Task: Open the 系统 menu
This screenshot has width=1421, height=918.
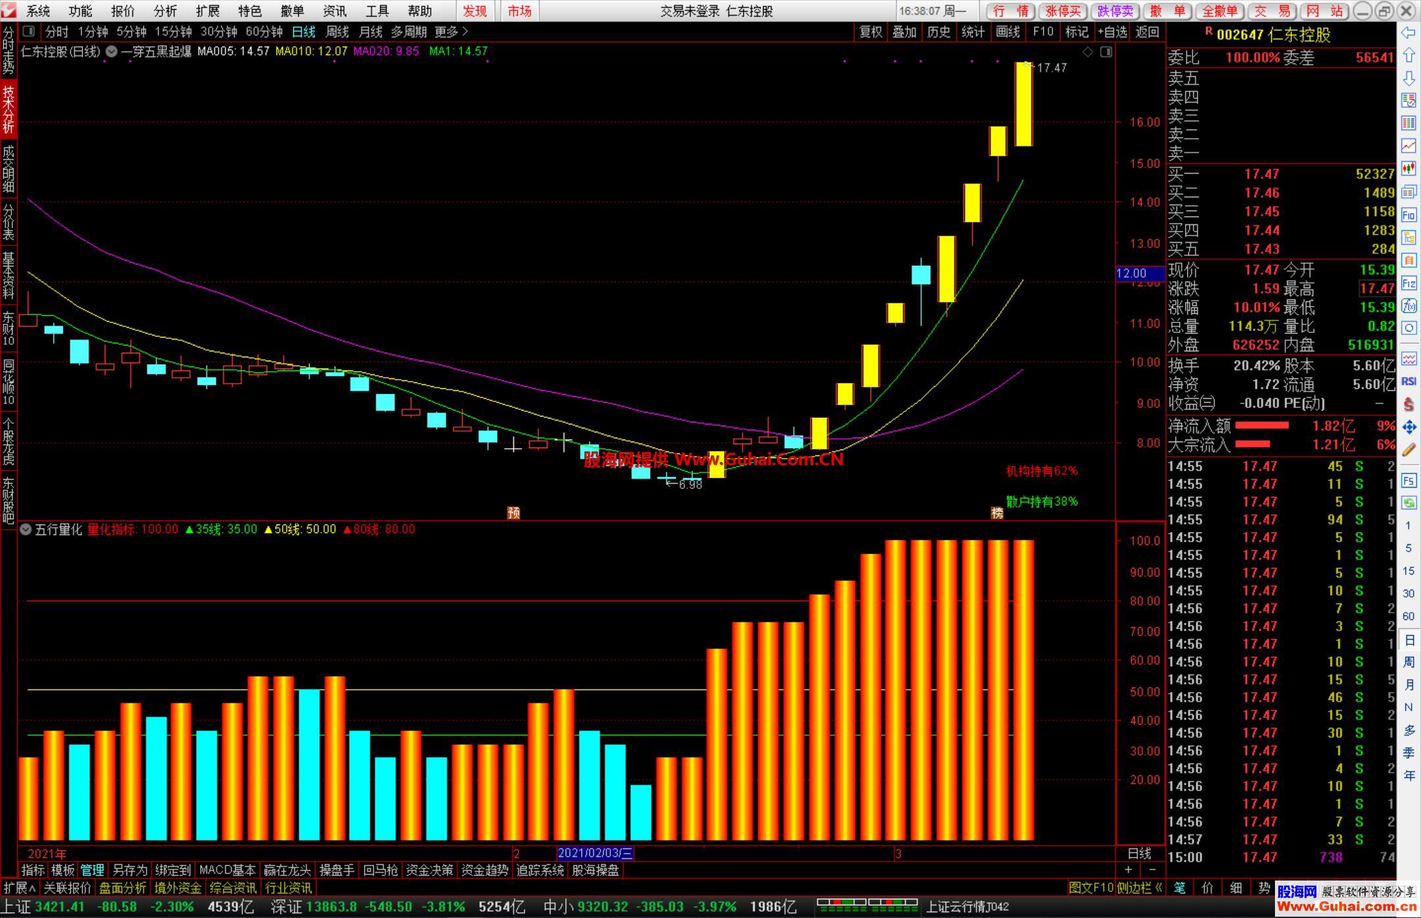Action: pos(38,11)
